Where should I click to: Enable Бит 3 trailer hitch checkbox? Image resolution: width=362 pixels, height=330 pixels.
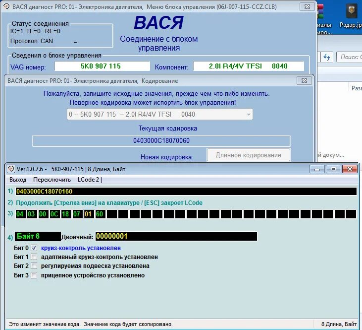(x=34, y=275)
